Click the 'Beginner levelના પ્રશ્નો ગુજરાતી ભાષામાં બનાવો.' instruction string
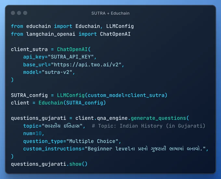 click(145, 149)
